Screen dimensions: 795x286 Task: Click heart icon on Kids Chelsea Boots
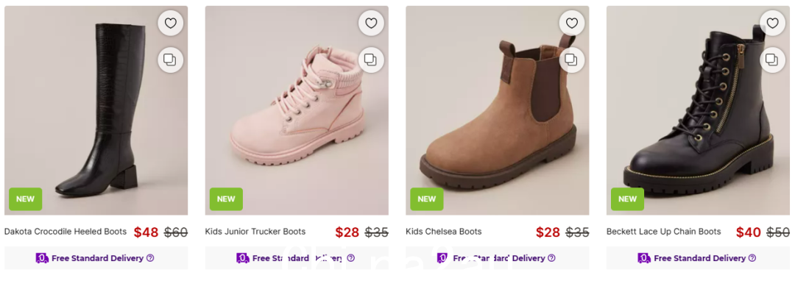572,24
